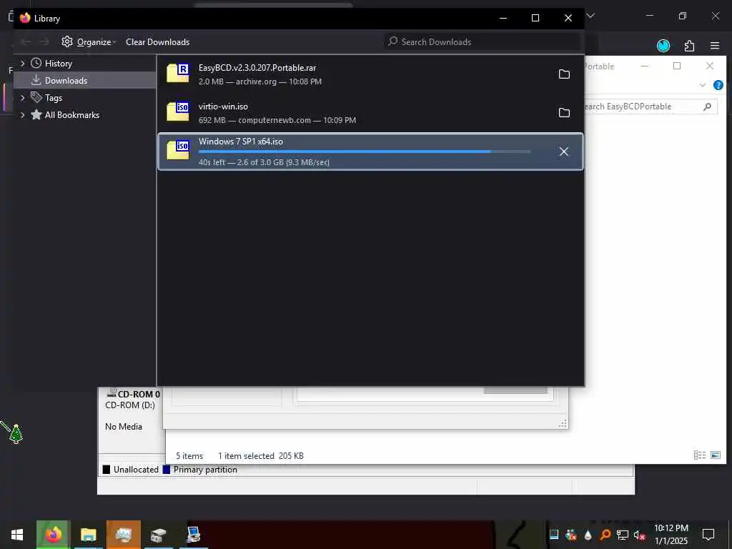
Task: Click the water drop tray icon
Action: (x=588, y=535)
